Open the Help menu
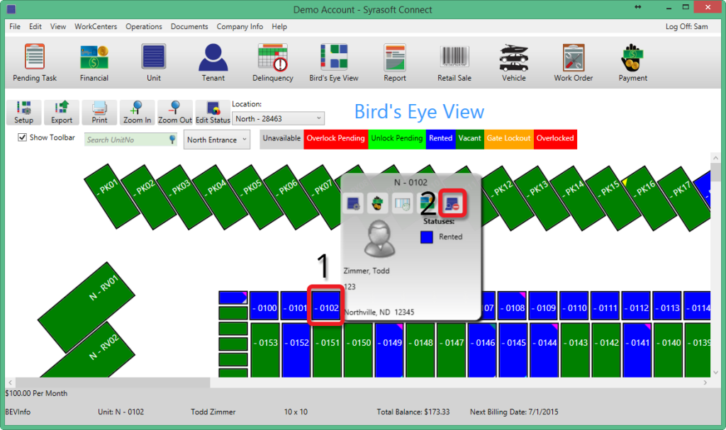 tap(279, 26)
